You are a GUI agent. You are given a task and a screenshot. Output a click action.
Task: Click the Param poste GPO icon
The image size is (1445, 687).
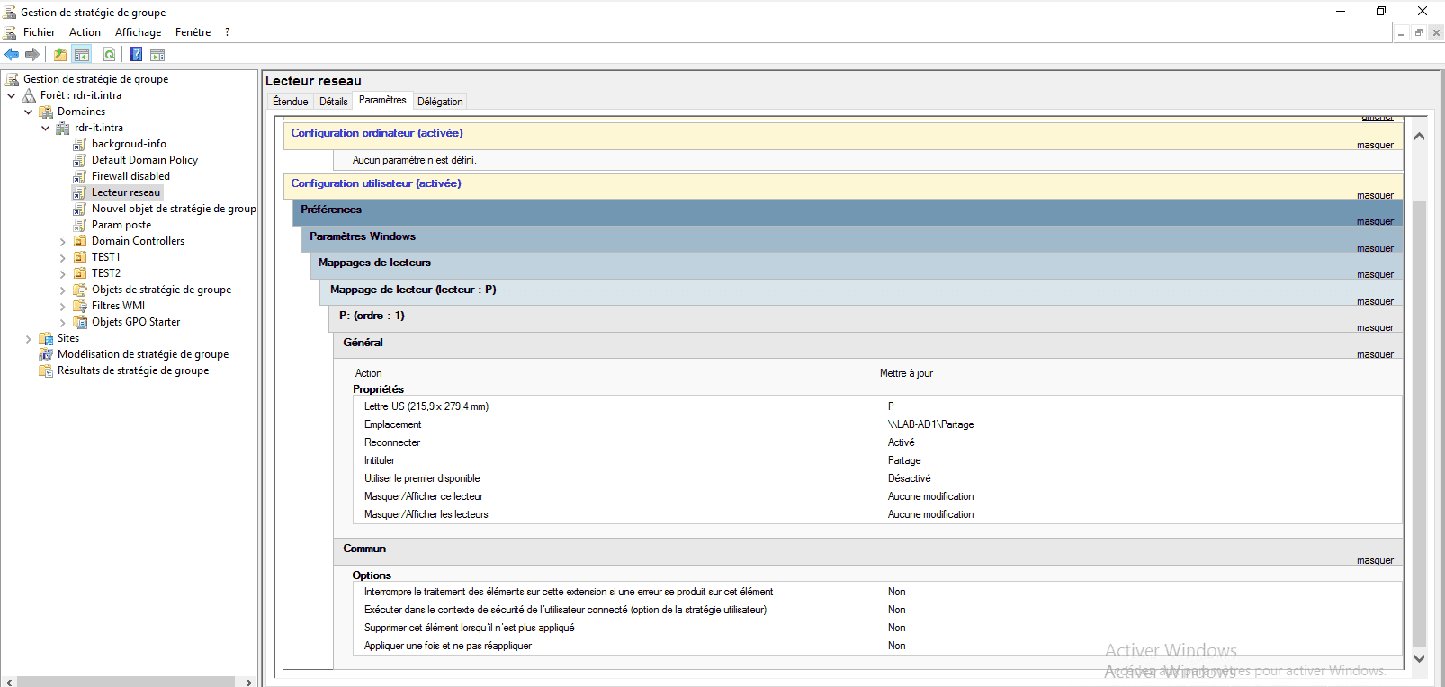click(x=80, y=225)
